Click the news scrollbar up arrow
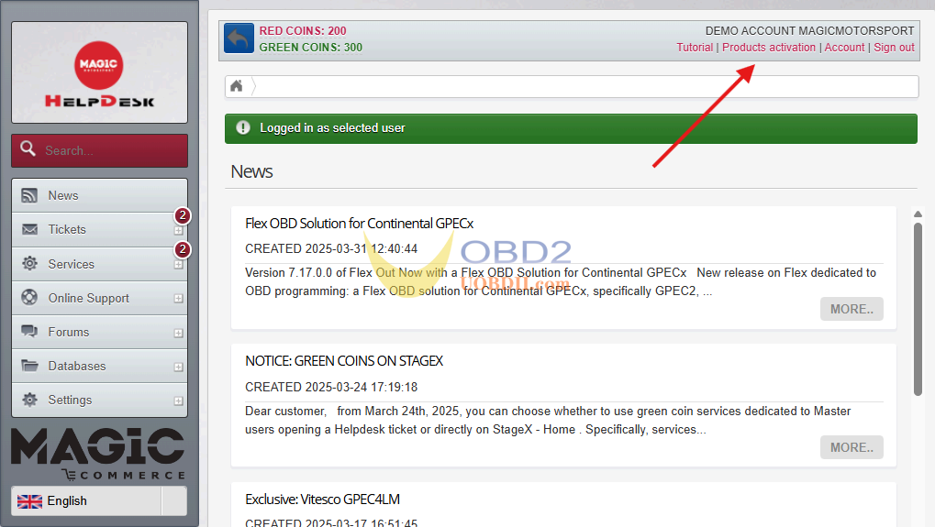The image size is (935, 527). point(918,214)
